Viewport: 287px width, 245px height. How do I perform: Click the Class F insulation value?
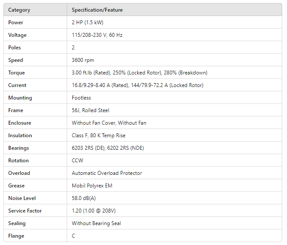click(98, 135)
